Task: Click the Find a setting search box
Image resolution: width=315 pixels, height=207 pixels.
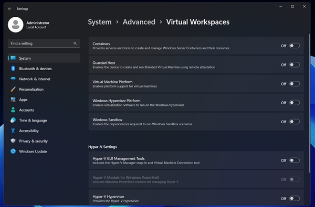Action: [x=44, y=43]
